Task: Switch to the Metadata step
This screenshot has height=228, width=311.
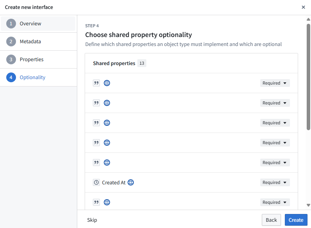Action: pyautogui.click(x=30, y=42)
